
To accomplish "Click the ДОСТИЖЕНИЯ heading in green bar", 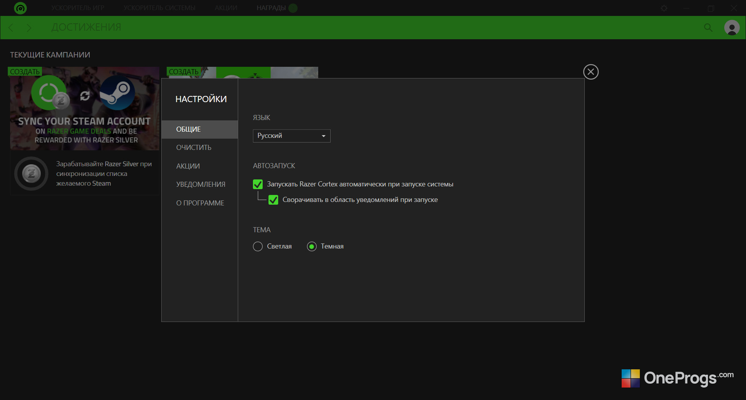I will [x=86, y=27].
